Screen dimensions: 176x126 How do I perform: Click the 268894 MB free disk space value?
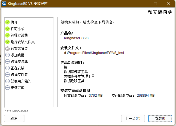tap(146, 96)
